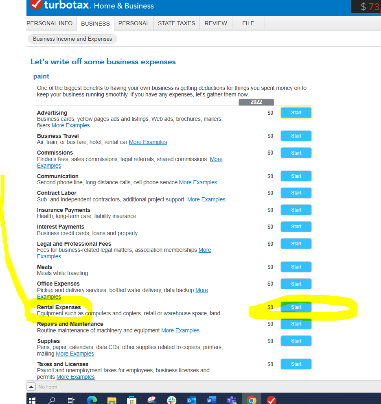Start the Interest Payments expense entry
Screen dimensions: 381x404
pyautogui.click(x=296, y=227)
